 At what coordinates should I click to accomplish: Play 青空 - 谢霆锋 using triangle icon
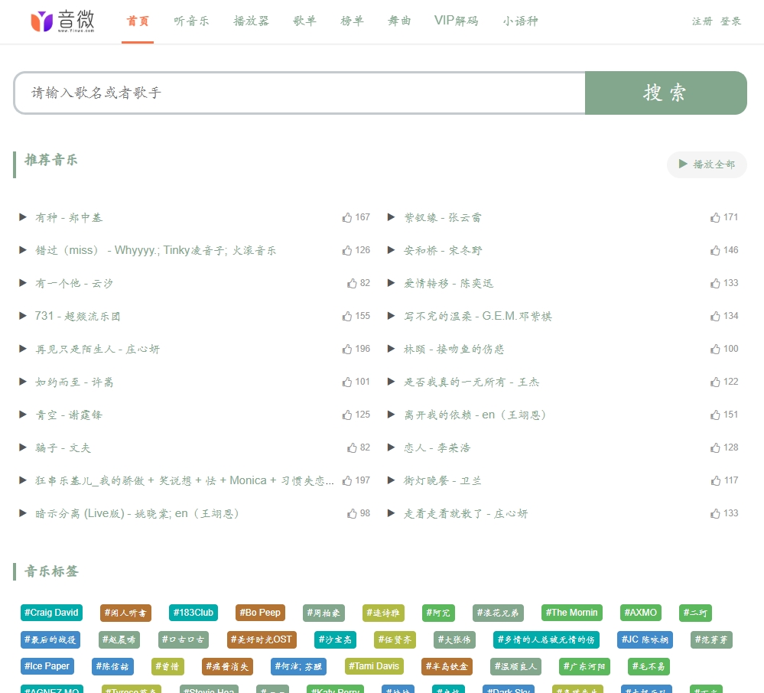[23, 415]
